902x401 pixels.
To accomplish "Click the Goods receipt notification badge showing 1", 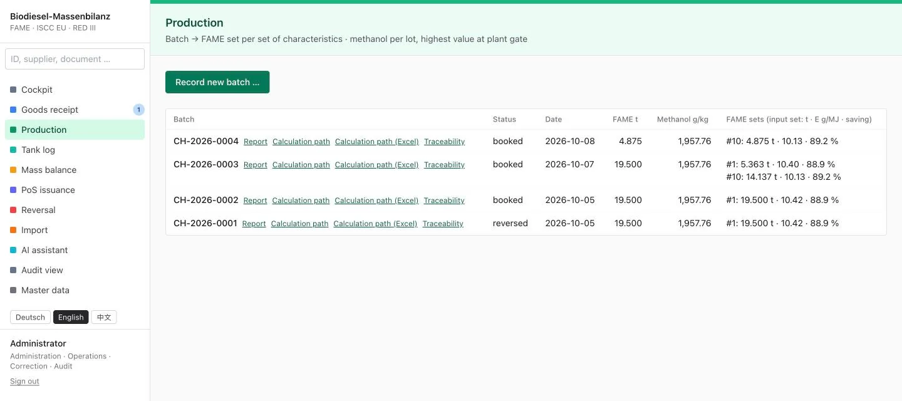I will (x=138, y=110).
